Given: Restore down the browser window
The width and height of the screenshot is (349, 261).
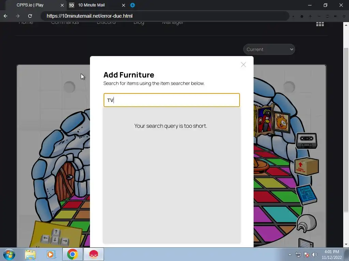Looking at the screenshot, I should (x=325, y=5).
